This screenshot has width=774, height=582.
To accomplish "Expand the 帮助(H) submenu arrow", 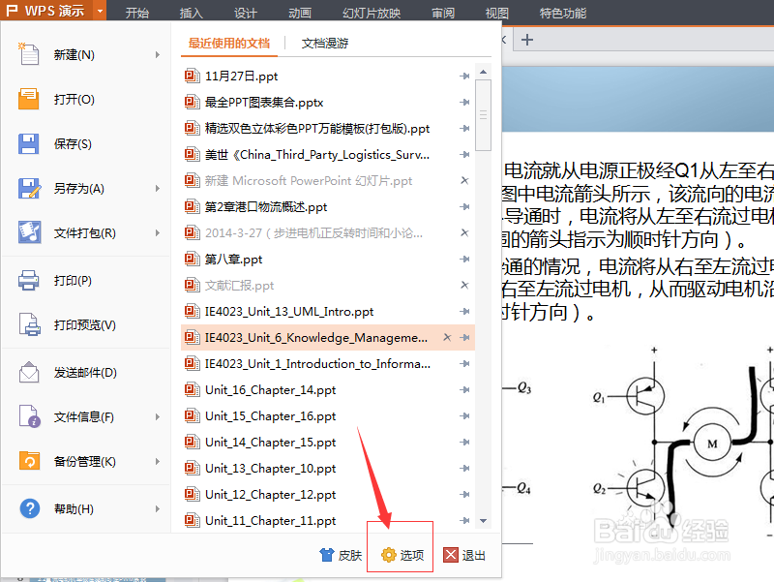I will click(x=158, y=508).
